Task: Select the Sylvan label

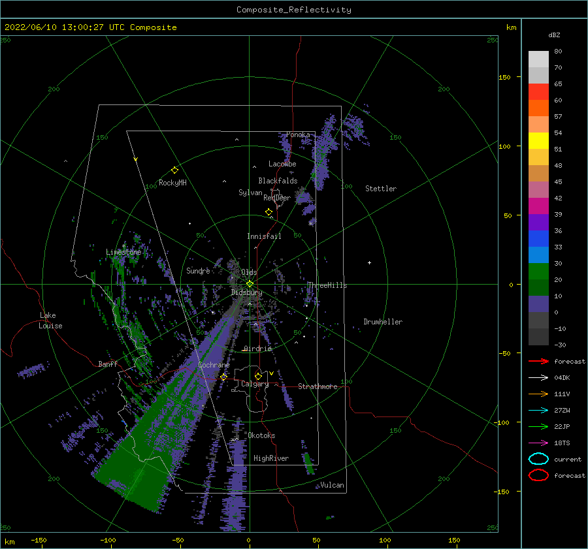Action: (250, 193)
